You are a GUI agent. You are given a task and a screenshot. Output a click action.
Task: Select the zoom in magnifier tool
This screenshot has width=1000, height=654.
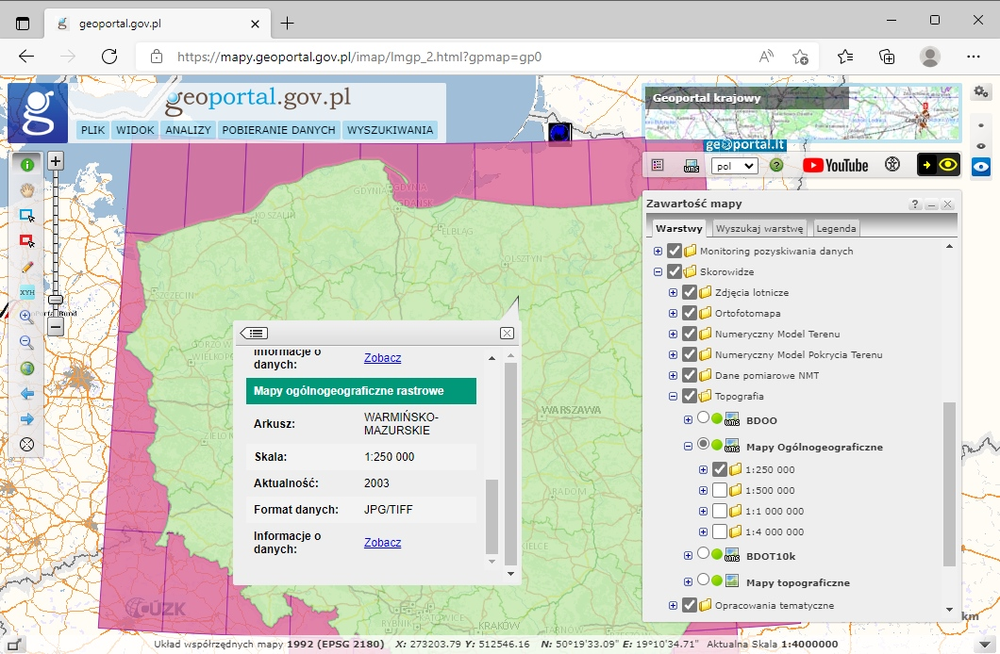tap(26, 317)
